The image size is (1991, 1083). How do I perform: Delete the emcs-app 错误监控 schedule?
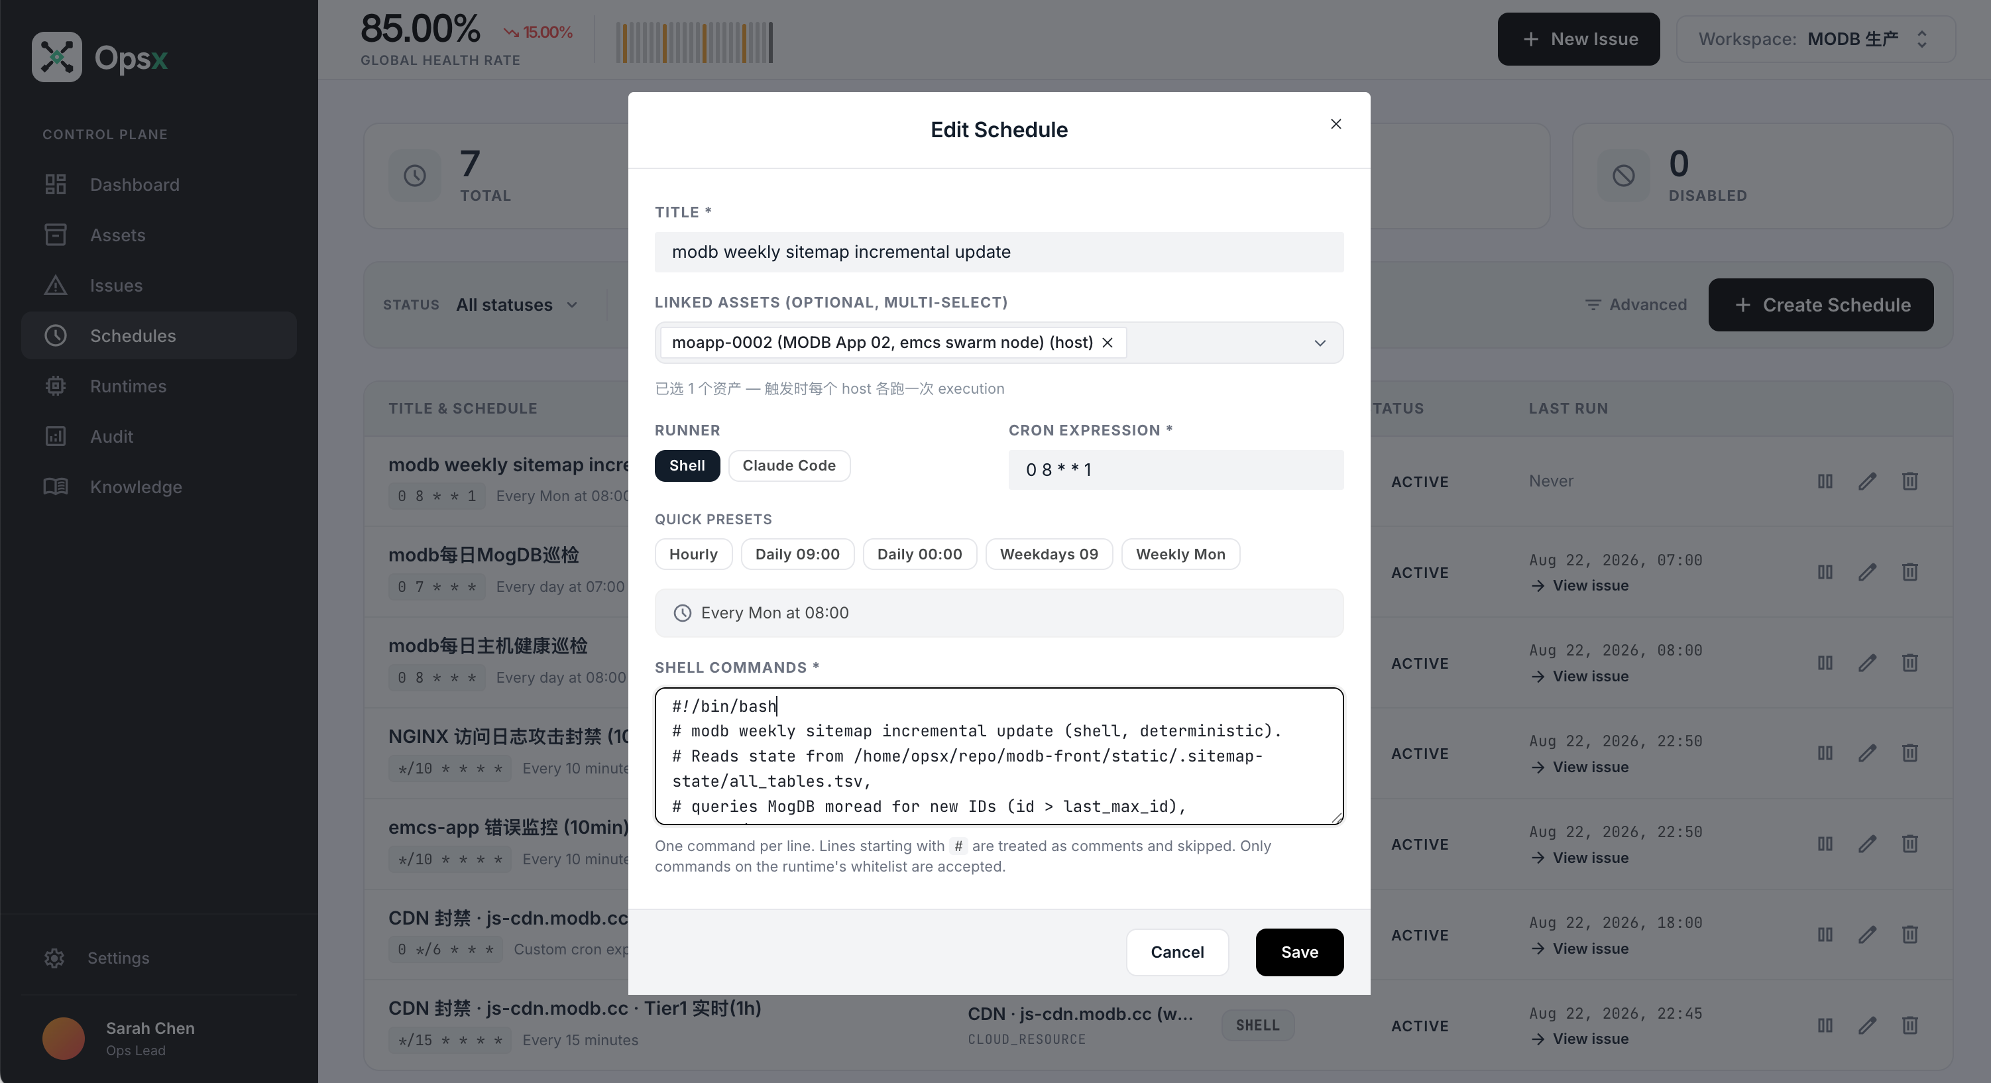click(x=1910, y=844)
